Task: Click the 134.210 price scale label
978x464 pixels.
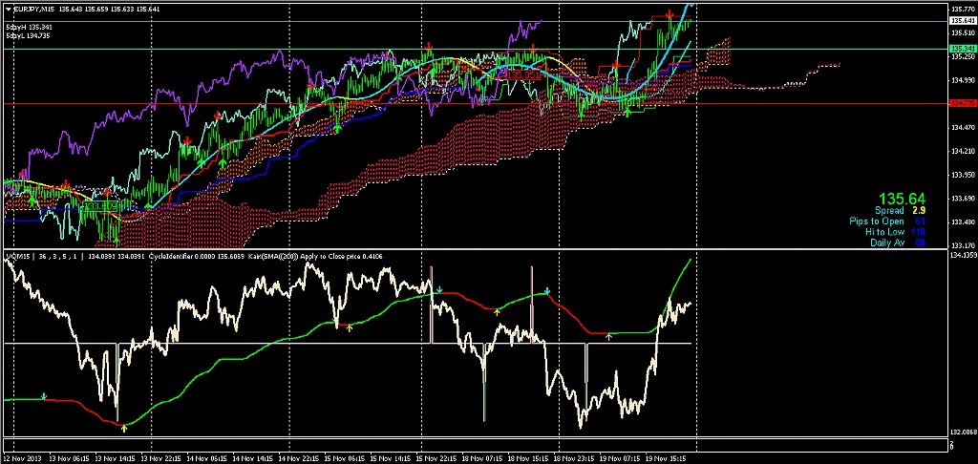Action: pos(963,151)
